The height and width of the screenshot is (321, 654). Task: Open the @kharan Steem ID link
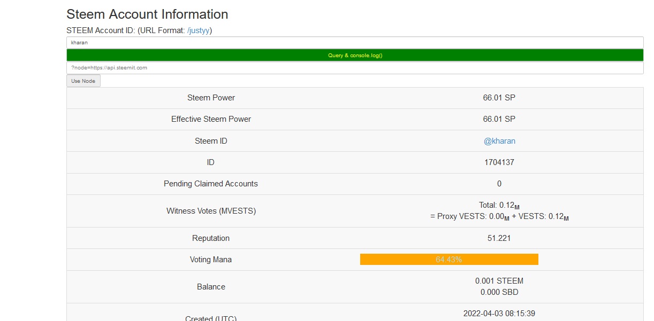coord(499,141)
